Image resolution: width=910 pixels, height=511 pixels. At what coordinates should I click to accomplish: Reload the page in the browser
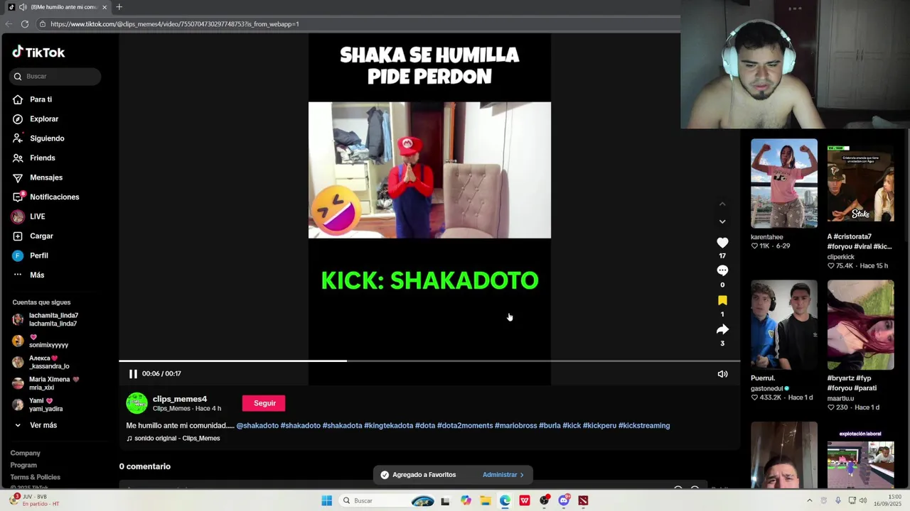tap(25, 24)
